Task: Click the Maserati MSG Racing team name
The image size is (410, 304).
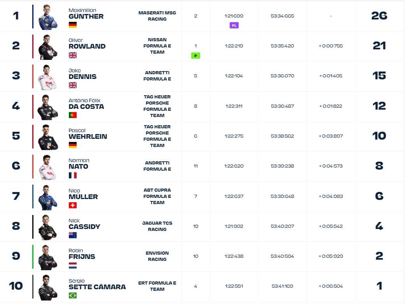Action: tap(157, 16)
